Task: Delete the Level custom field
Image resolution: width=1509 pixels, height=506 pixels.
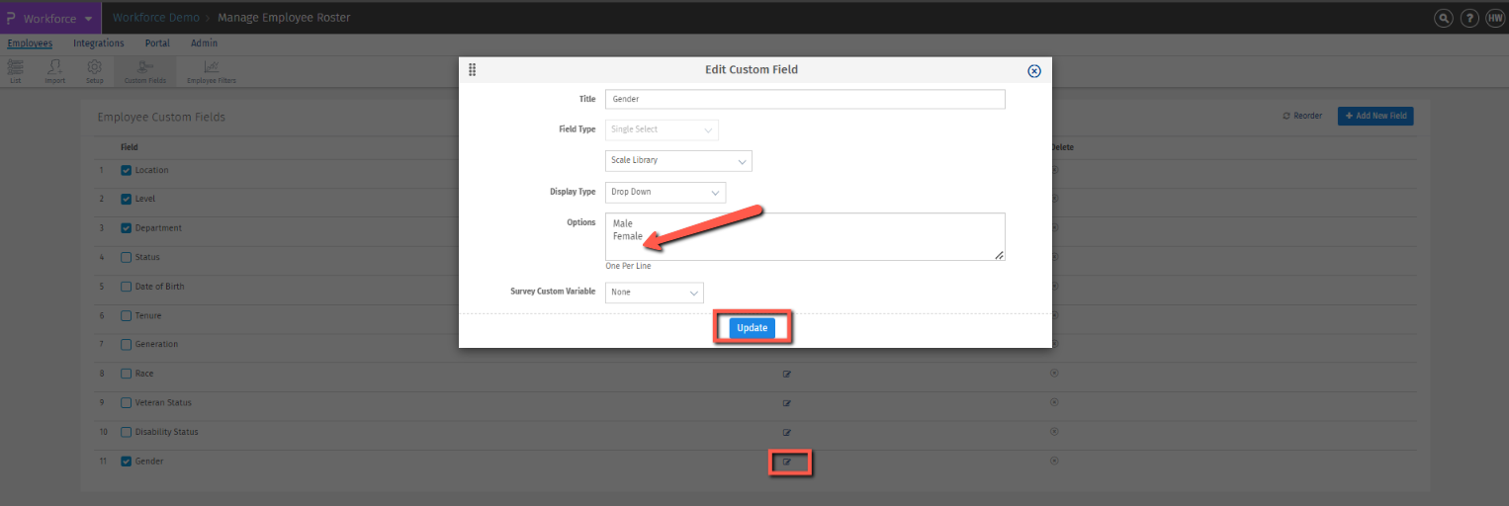Action: coord(1054,199)
